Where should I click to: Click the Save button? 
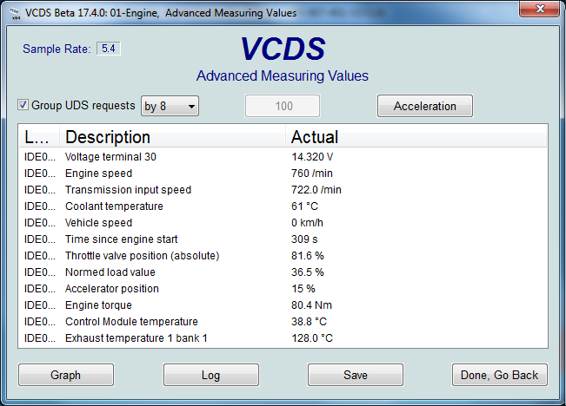tap(356, 375)
